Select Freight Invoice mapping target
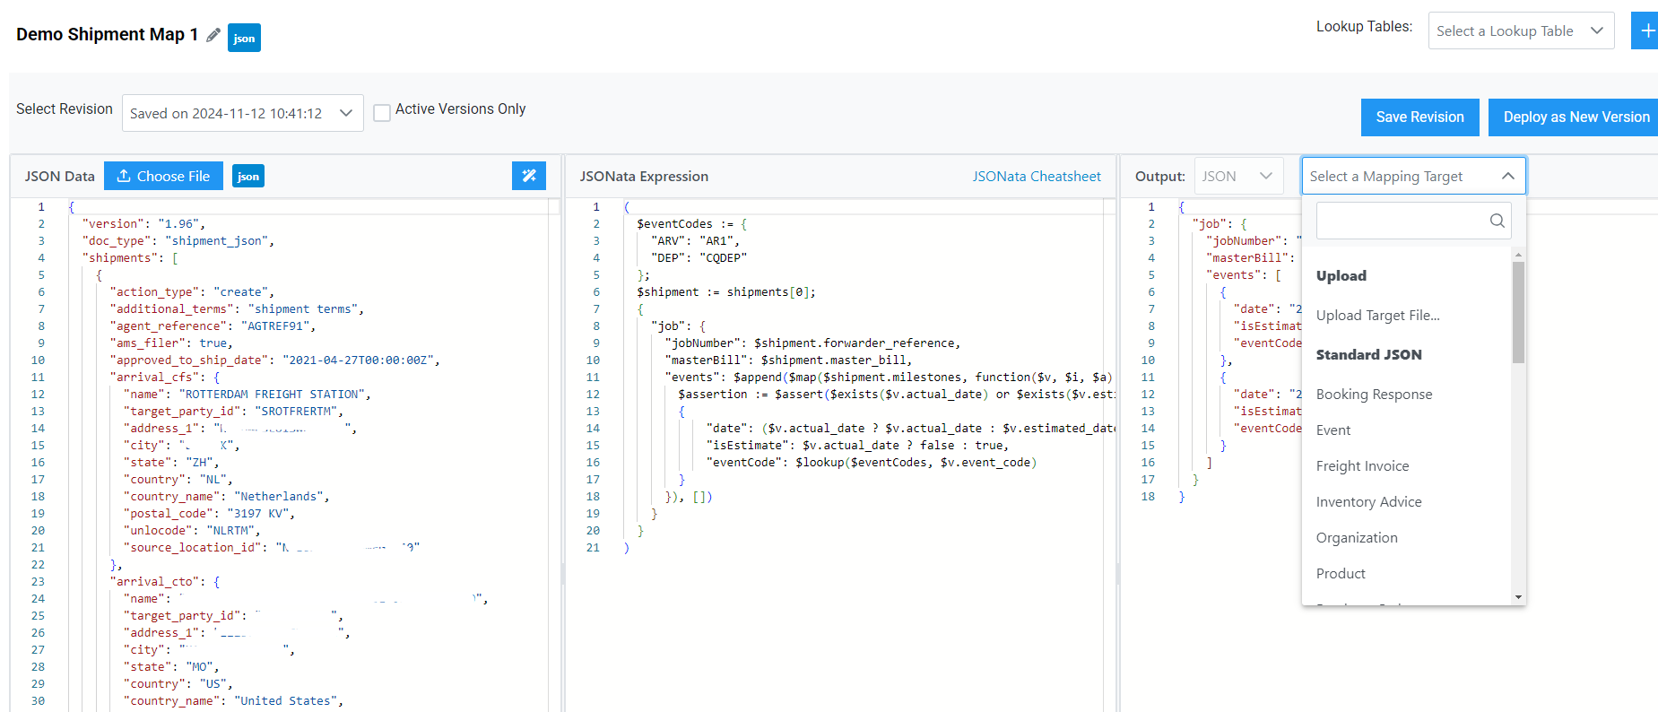The height and width of the screenshot is (712, 1658). point(1362,465)
